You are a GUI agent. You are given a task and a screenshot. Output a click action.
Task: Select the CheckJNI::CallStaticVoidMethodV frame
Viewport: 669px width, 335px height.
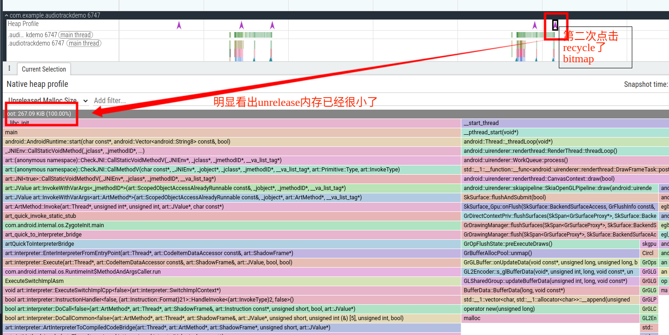[x=232, y=160]
